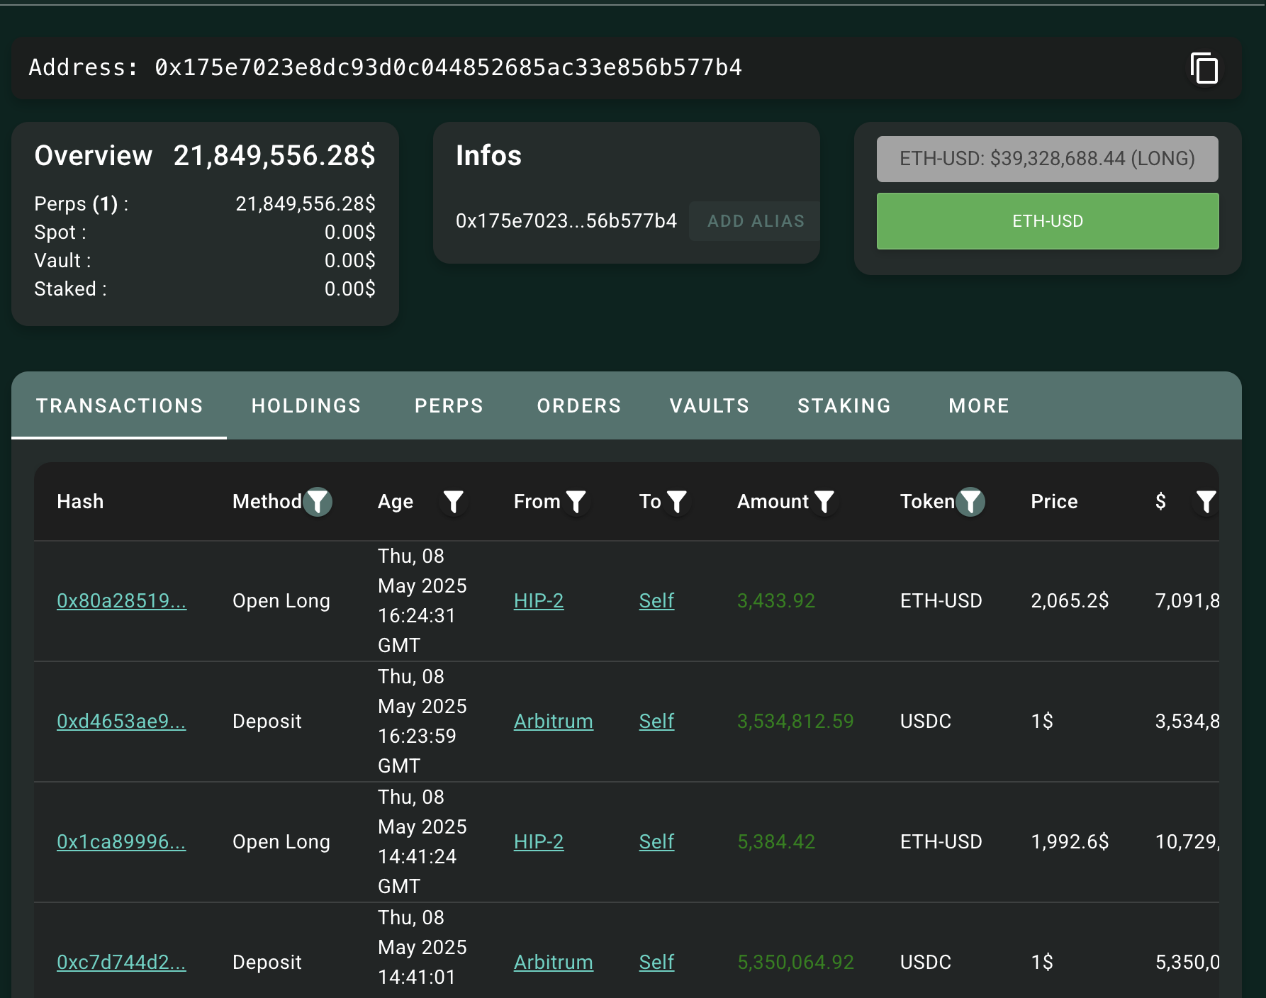Click the From column filter icon

[576, 502]
